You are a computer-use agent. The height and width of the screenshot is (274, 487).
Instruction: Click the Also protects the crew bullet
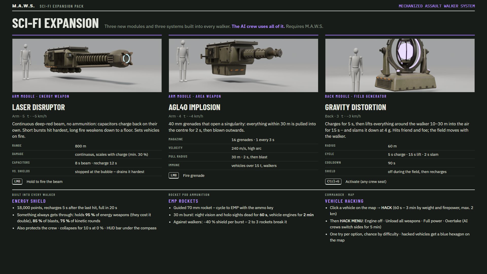86,228
